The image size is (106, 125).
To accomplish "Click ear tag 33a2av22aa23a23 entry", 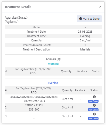I will click(34, 97).
